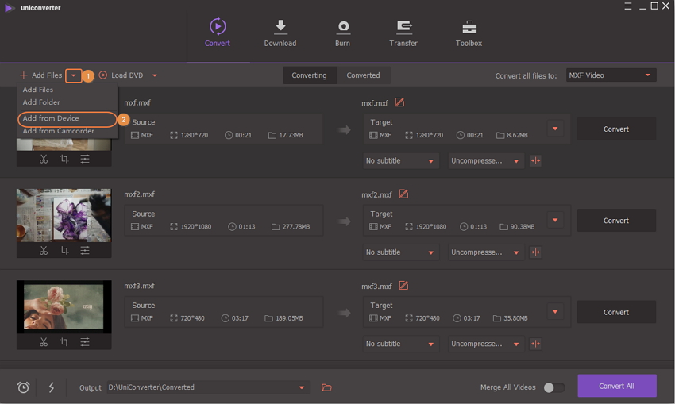This screenshot has width=675, height=404.
Task: Select the mxf2.mxf video thumbnail
Action: [x=64, y=215]
